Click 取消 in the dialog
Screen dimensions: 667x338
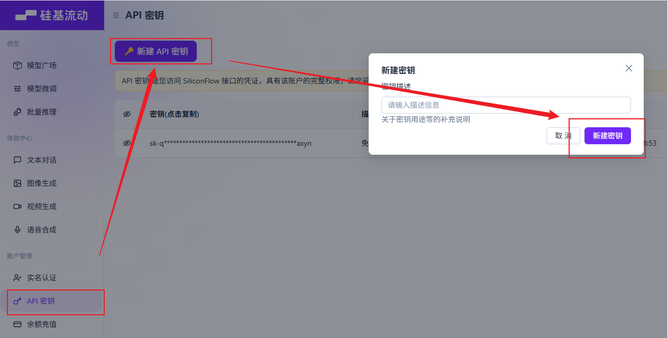click(563, 136)
